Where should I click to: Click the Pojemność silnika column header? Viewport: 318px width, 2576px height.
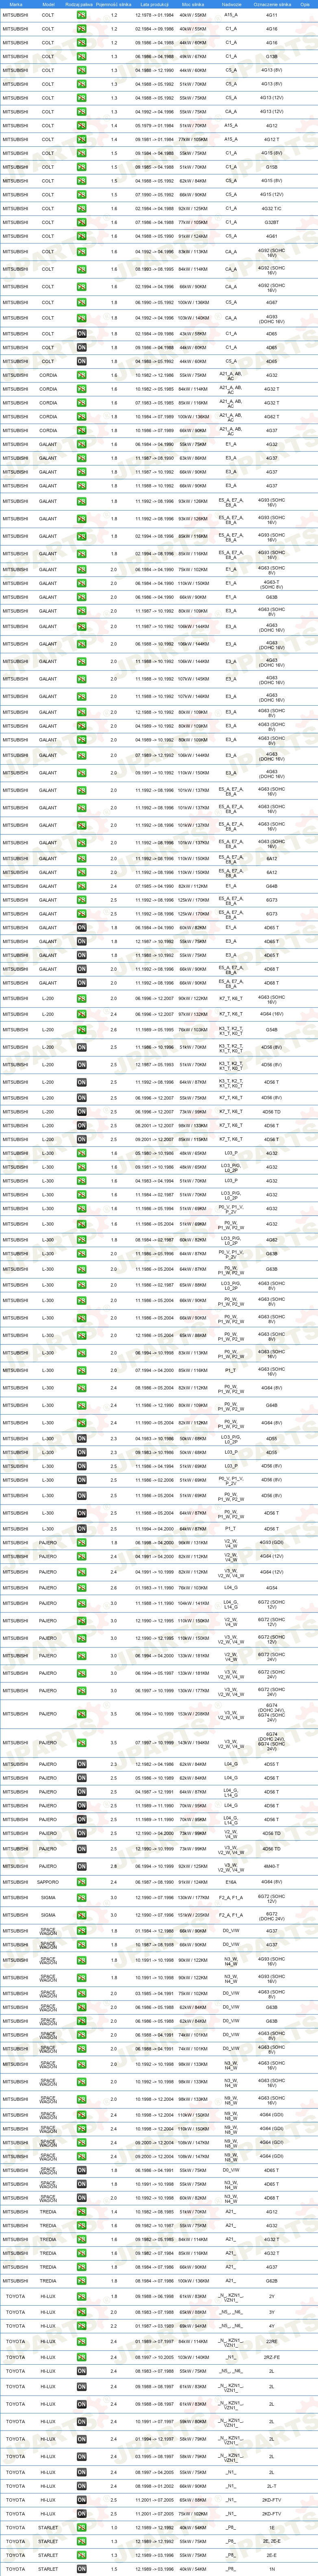pyautogui.click(x=114, y=4)
